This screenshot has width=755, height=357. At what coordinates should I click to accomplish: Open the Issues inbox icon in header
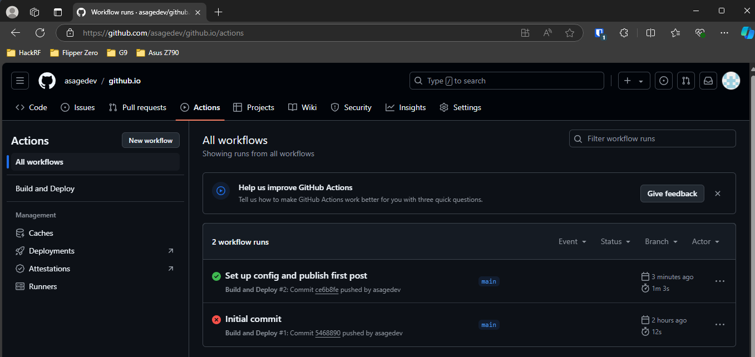click(664, 81)
